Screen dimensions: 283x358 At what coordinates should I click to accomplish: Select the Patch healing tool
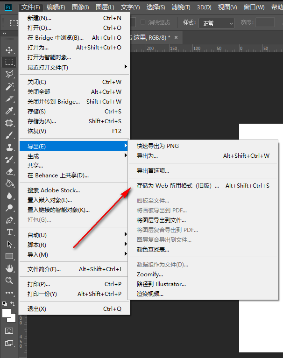[9, 123]
